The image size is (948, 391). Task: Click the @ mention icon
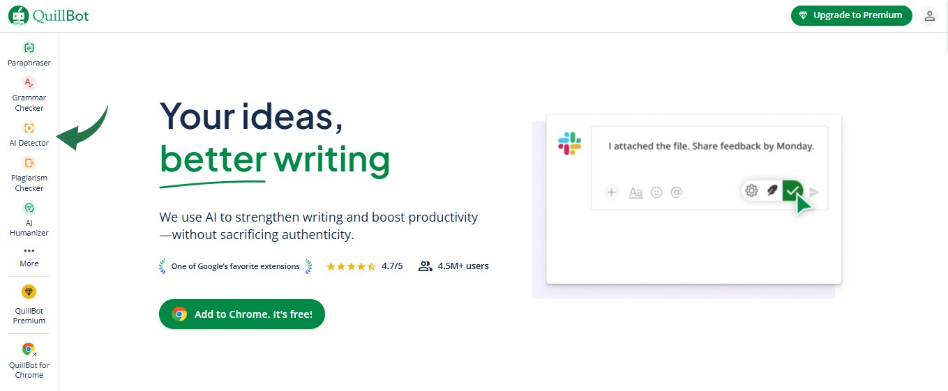coord(676,192)
